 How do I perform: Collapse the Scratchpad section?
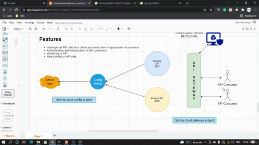tap(8, 104)
